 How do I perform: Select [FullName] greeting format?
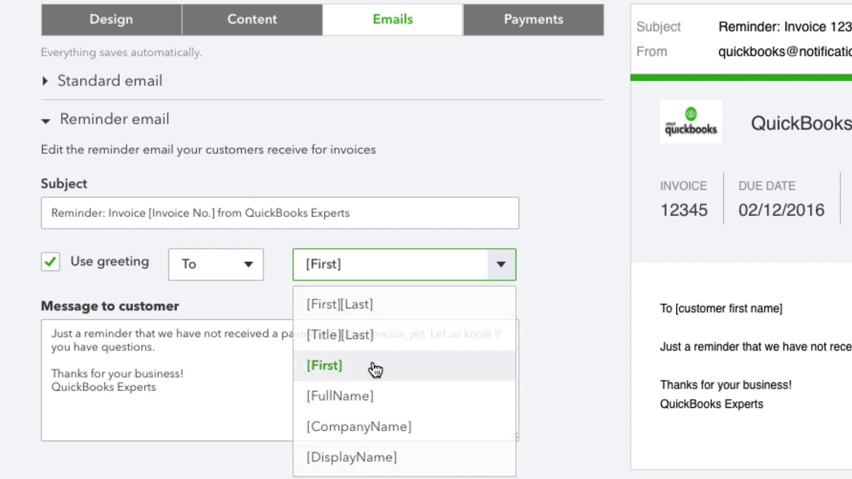[339, 396]
